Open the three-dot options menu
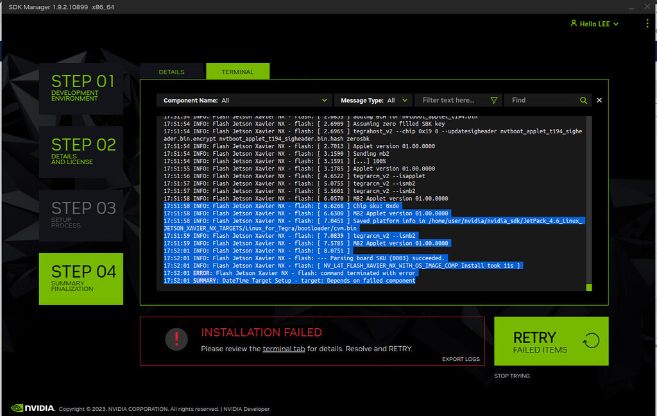Viewport: 657px width, 416px height. (647, 22)
